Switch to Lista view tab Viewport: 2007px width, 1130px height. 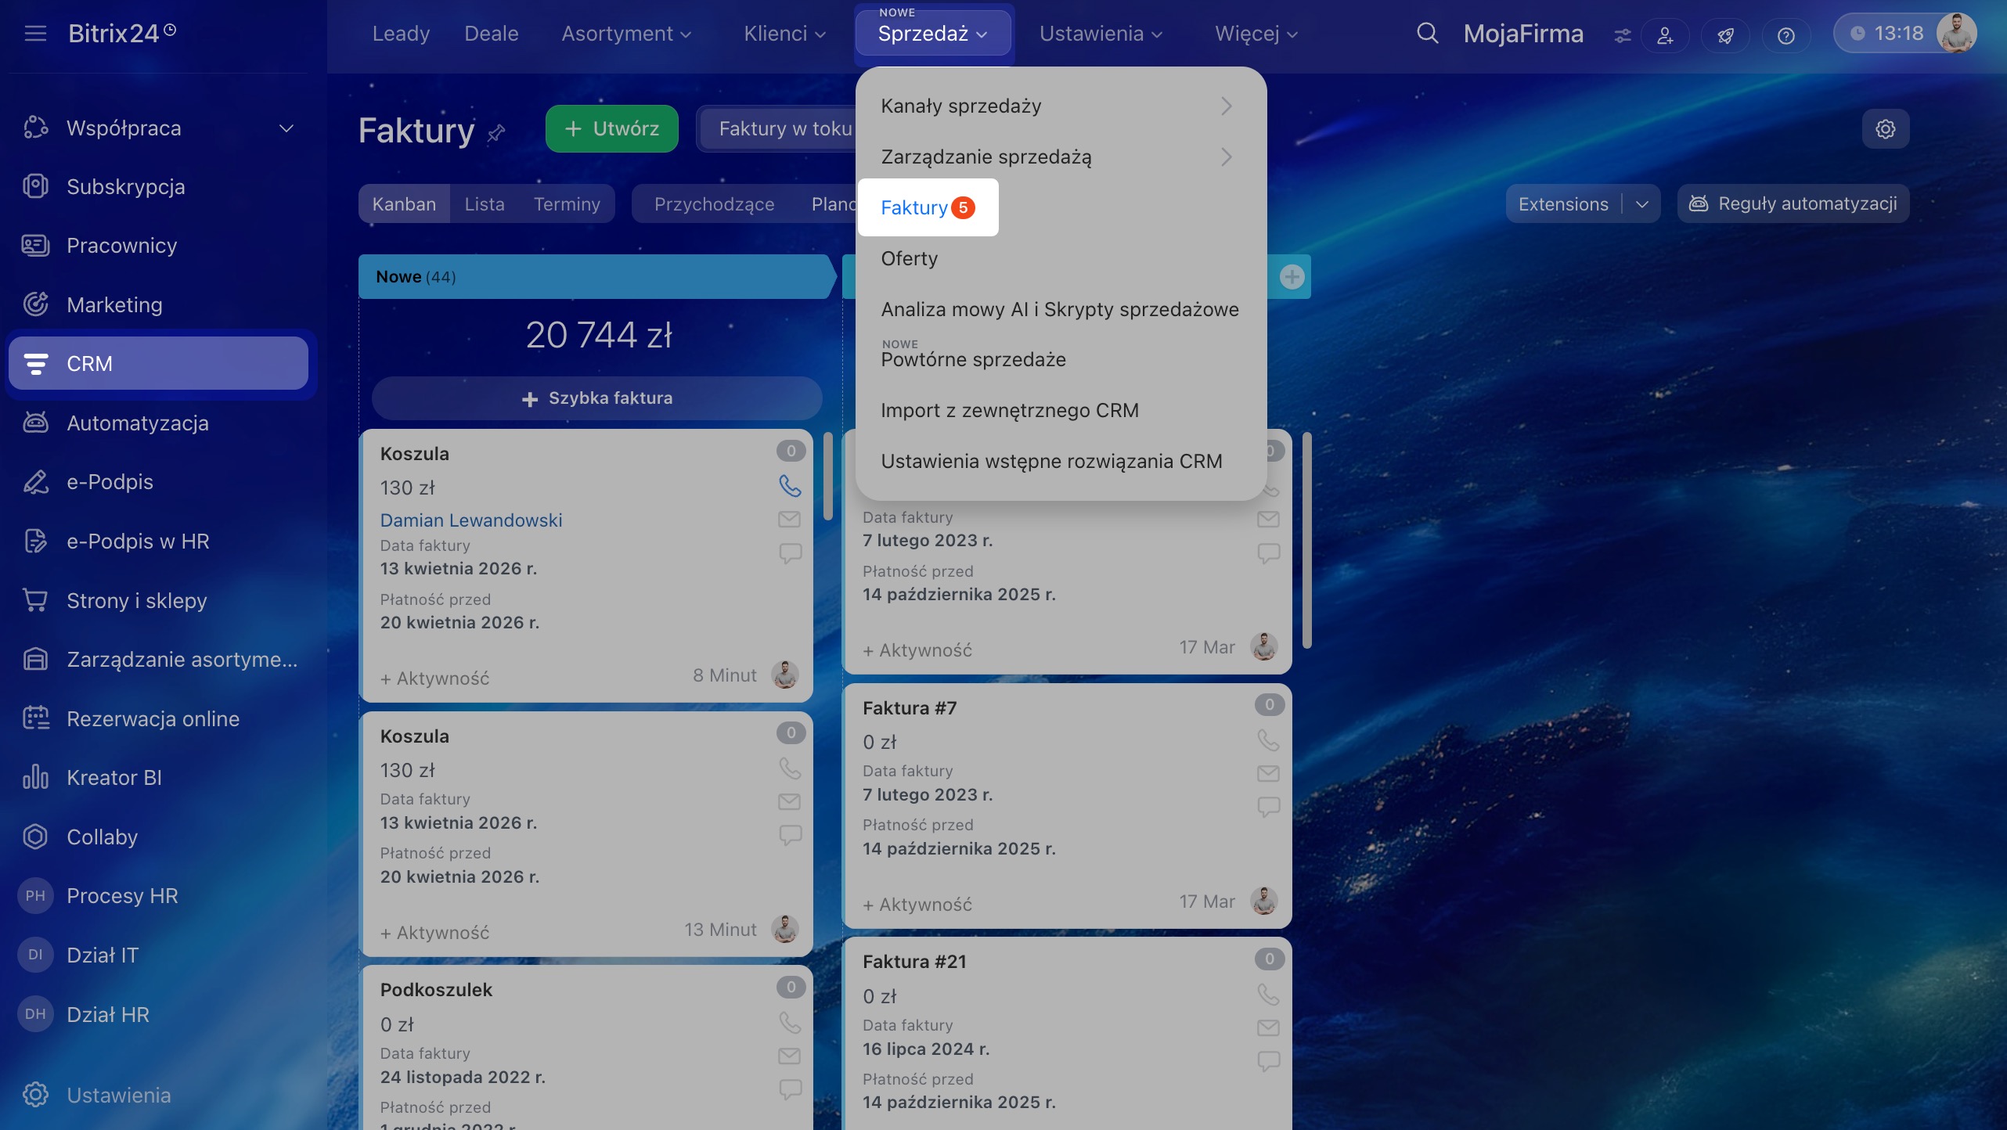point(484,204)
